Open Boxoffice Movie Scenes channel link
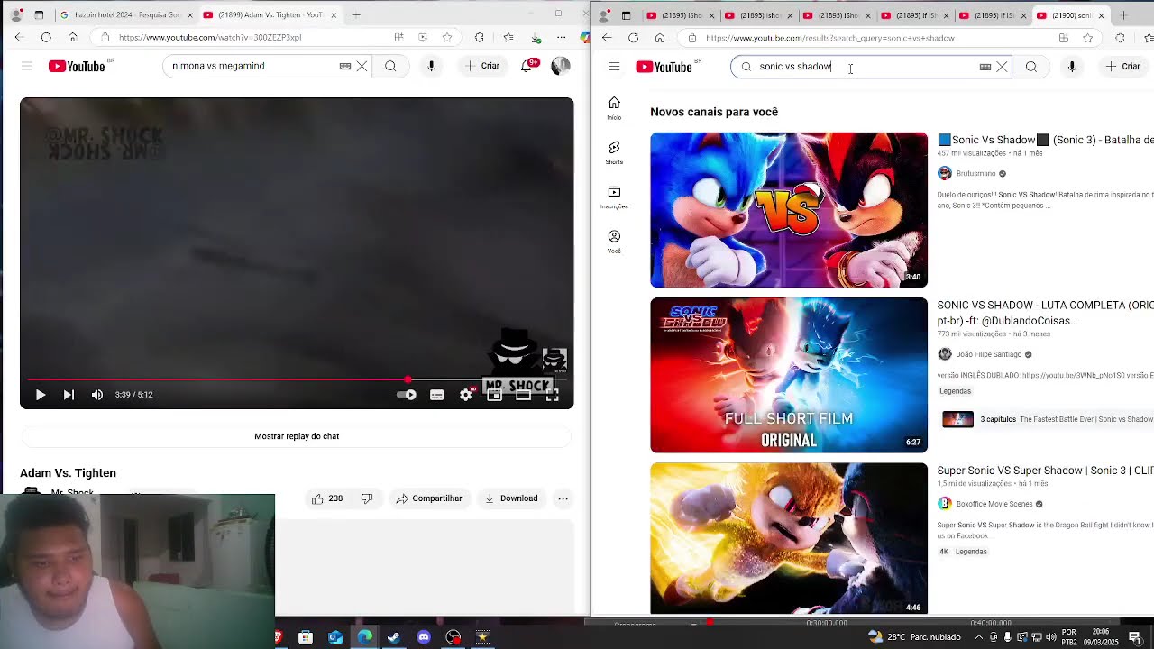The width and height of the screenshot is (1154, 649). [994, 504]
